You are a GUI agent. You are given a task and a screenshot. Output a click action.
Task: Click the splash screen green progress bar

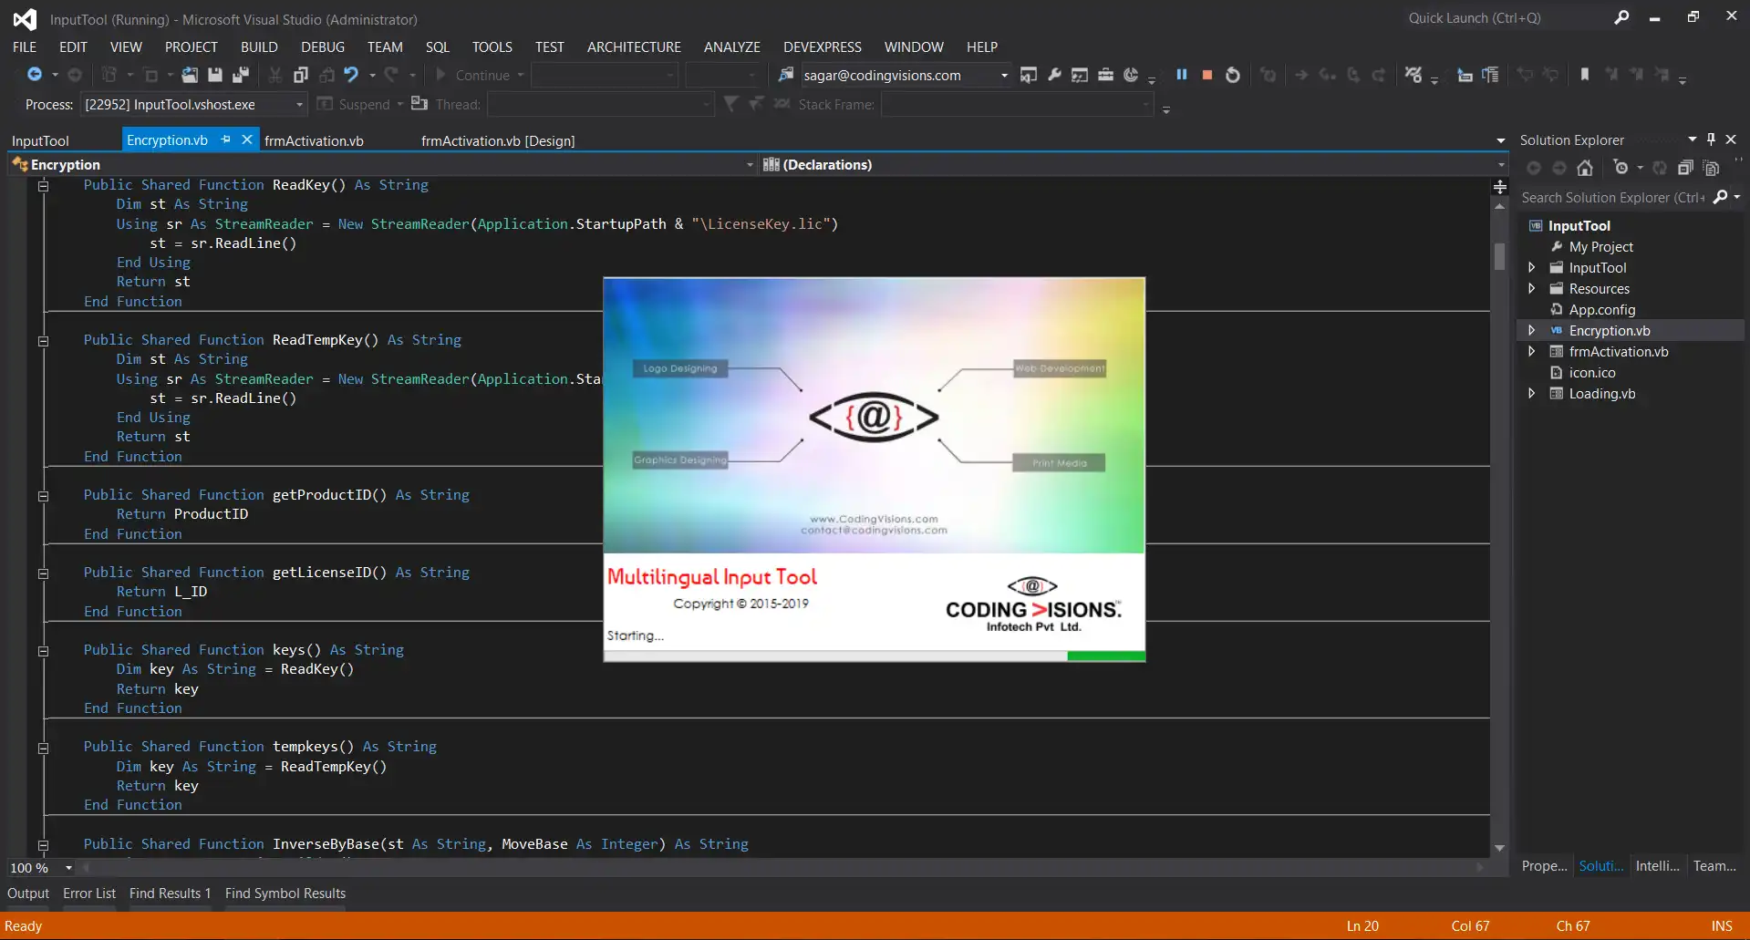point(1106,656)
